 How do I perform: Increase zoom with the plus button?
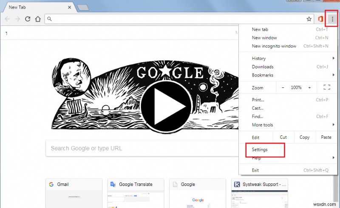(309, 87)
